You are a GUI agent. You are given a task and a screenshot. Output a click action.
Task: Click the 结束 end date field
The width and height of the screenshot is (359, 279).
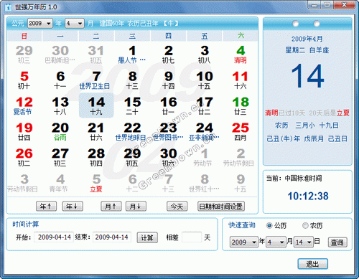(112, 237)
